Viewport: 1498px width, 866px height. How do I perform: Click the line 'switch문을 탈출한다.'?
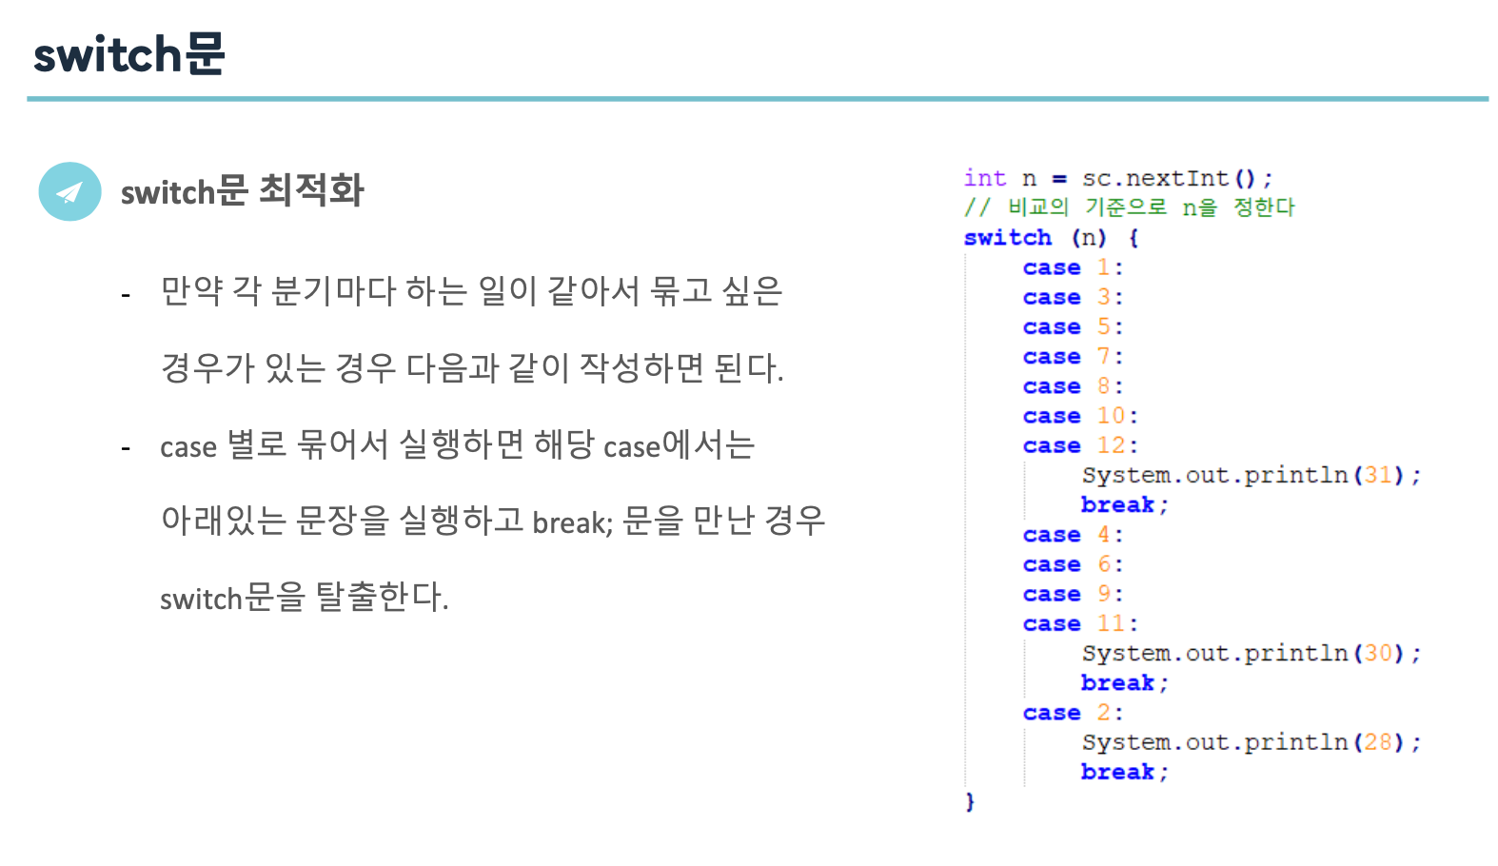305,598
